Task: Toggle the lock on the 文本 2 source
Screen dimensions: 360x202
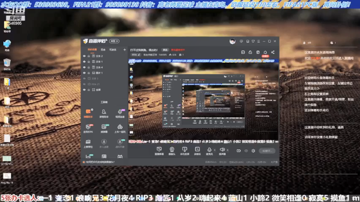Action: pos(89,56)
